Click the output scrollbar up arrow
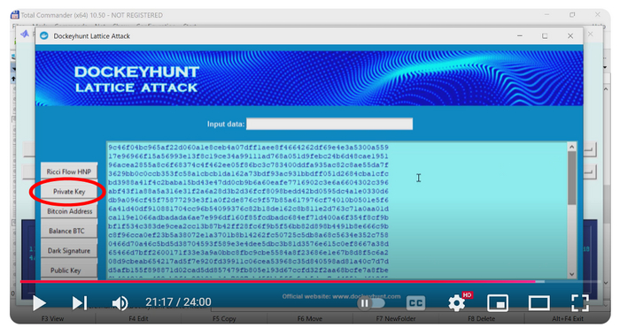Image resolution: width=620 pixels, height=335 pixels. (572, 148)
